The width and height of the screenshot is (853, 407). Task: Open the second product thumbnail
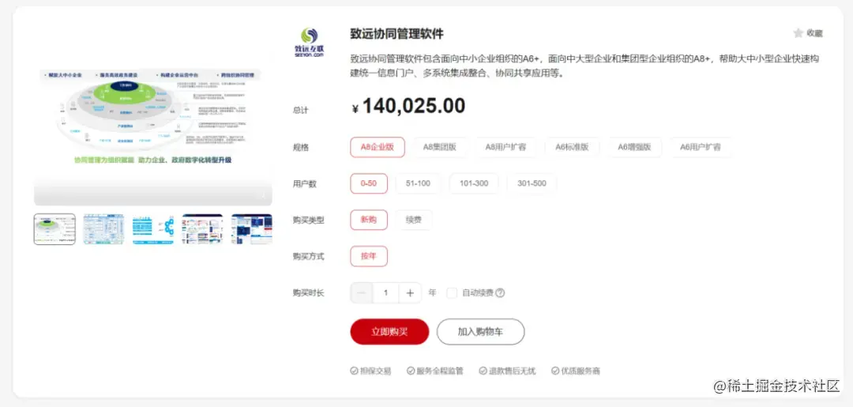(104, 229)
